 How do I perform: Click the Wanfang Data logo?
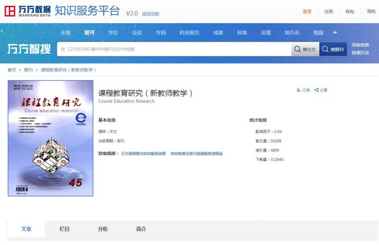[27, 11]
